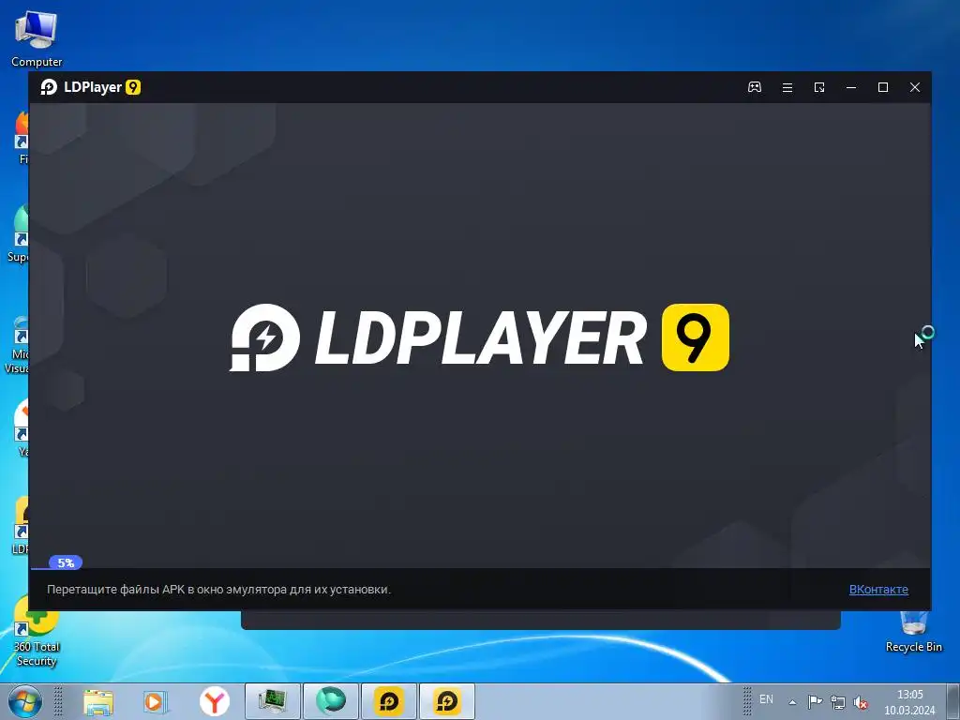Select the Computer desktop icon

[37, 38]
